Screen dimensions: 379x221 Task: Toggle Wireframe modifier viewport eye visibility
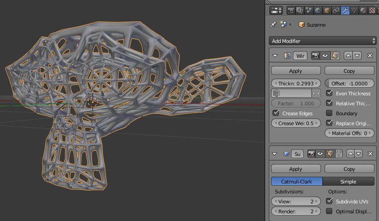coord(325,56)
